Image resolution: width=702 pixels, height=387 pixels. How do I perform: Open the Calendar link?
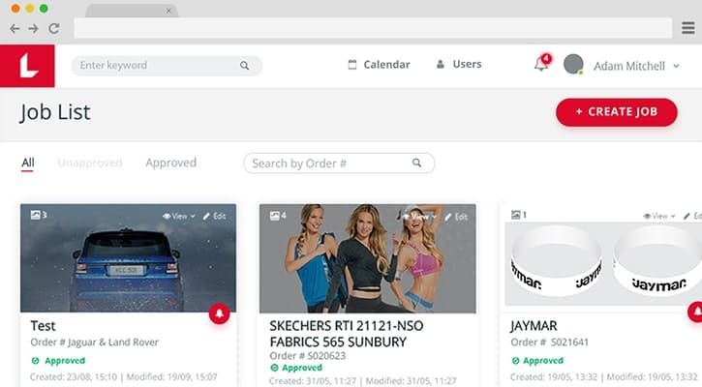(x=379, y=65)
